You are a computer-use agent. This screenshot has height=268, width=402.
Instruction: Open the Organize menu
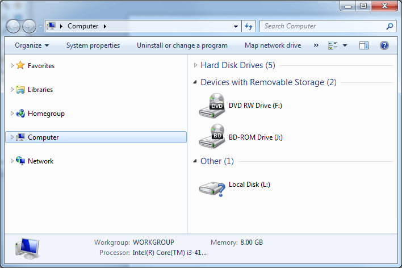coord(32,45)
